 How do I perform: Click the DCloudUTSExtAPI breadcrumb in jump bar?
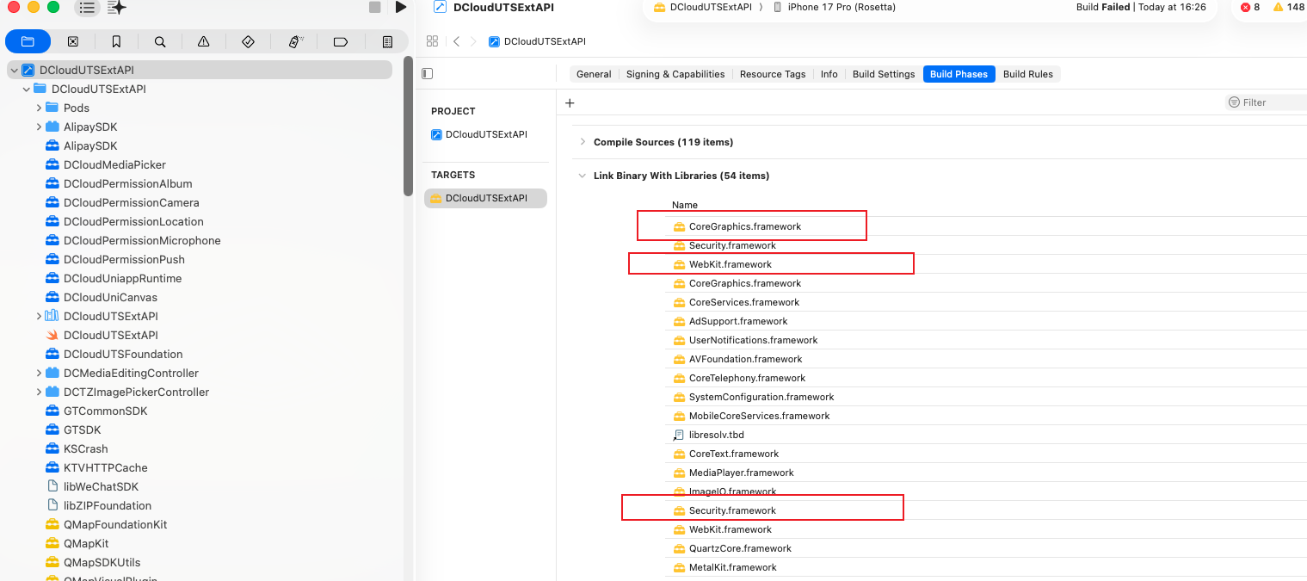coord(537,41)
